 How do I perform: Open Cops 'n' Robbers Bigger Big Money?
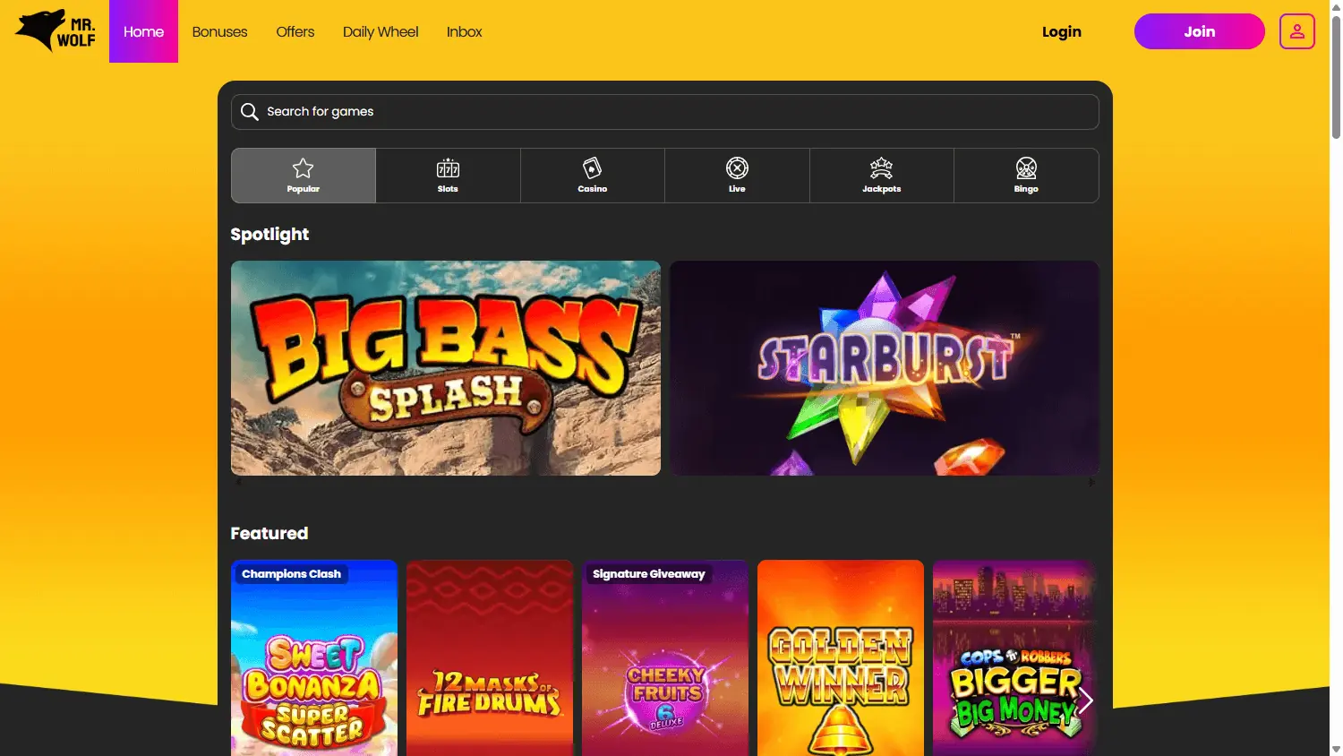(1014, 658)
